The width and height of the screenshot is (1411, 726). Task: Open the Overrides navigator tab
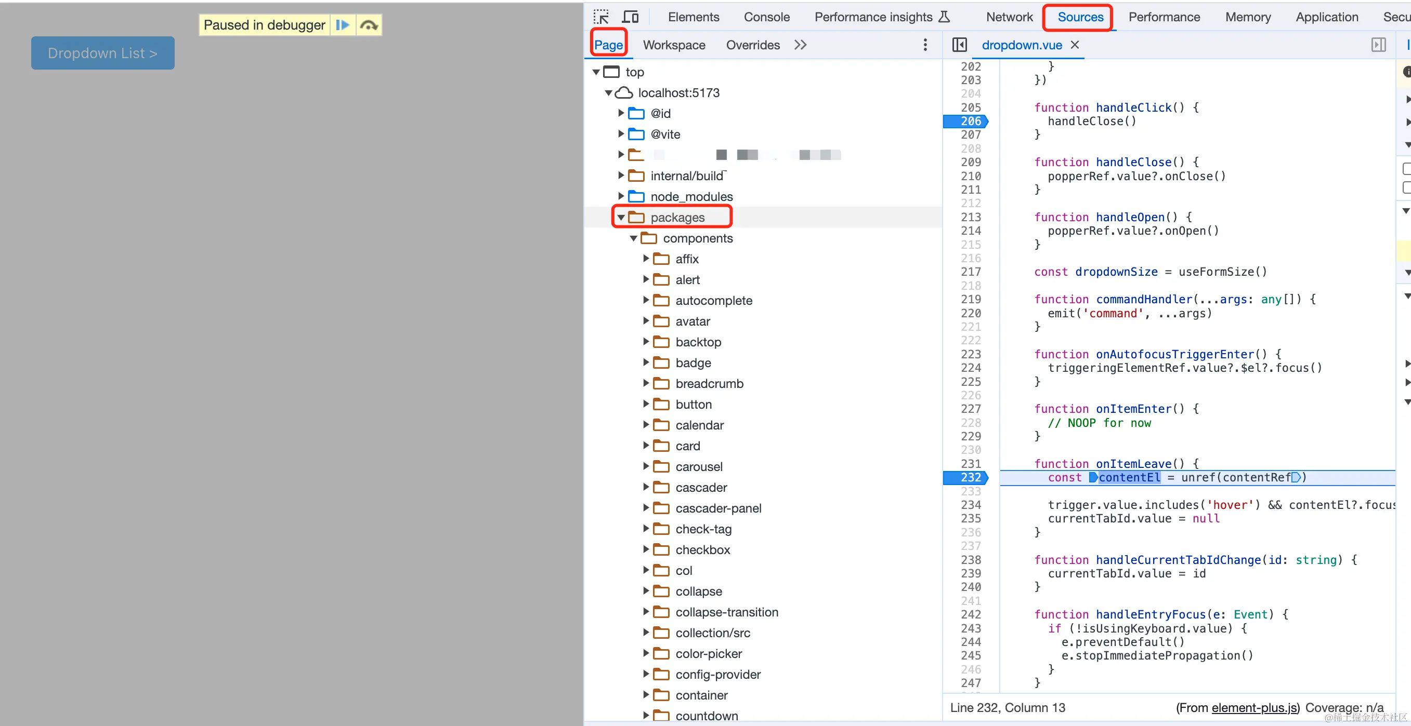coord(753,45)
